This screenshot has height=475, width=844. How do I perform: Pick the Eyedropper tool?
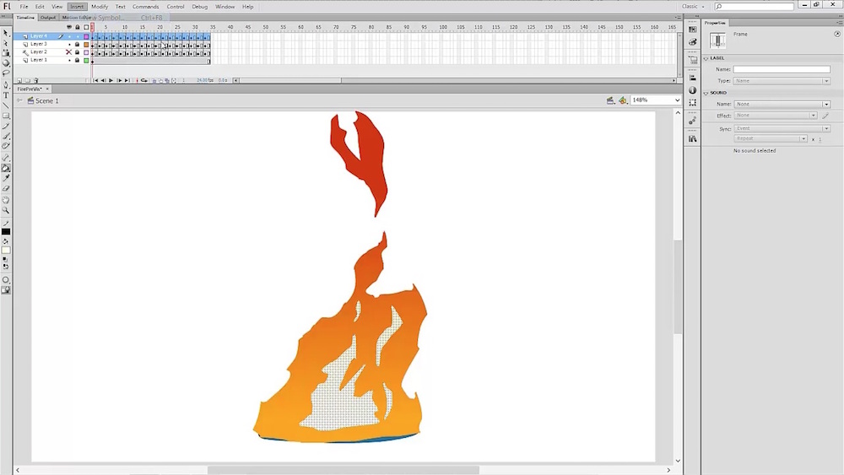point(6,178)
